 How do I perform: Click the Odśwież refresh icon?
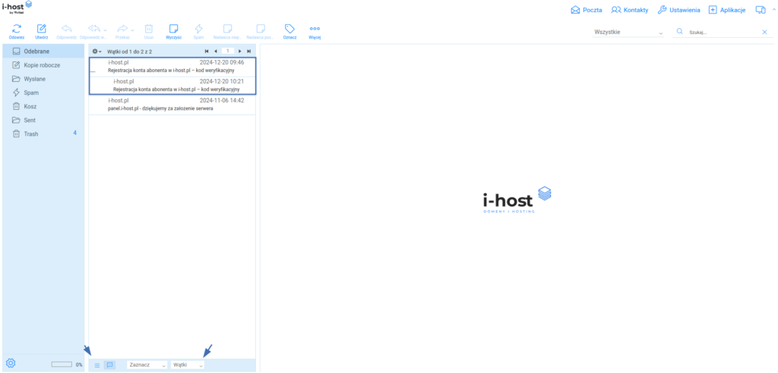pos(16,29)
